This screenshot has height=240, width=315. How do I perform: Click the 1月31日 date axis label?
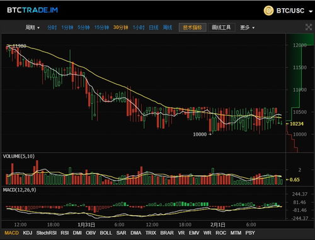(x=86, y=225)
